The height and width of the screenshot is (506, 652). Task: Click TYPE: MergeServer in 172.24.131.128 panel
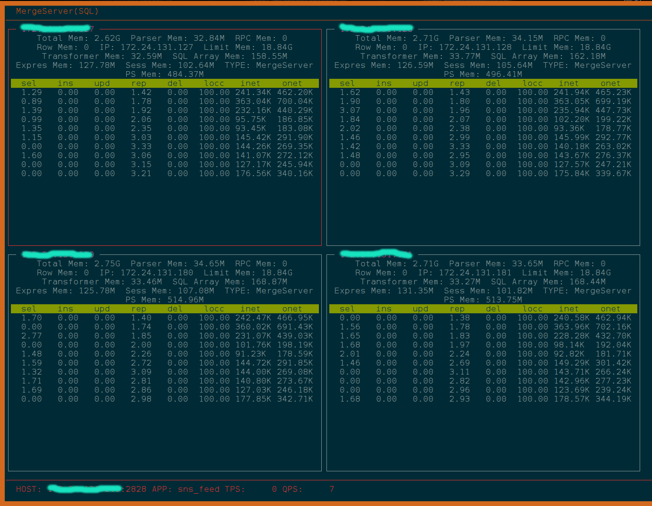click(587, 65)
